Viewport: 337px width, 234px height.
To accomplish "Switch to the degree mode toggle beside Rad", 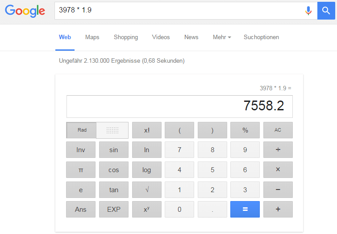I will [x=112, y=130].
